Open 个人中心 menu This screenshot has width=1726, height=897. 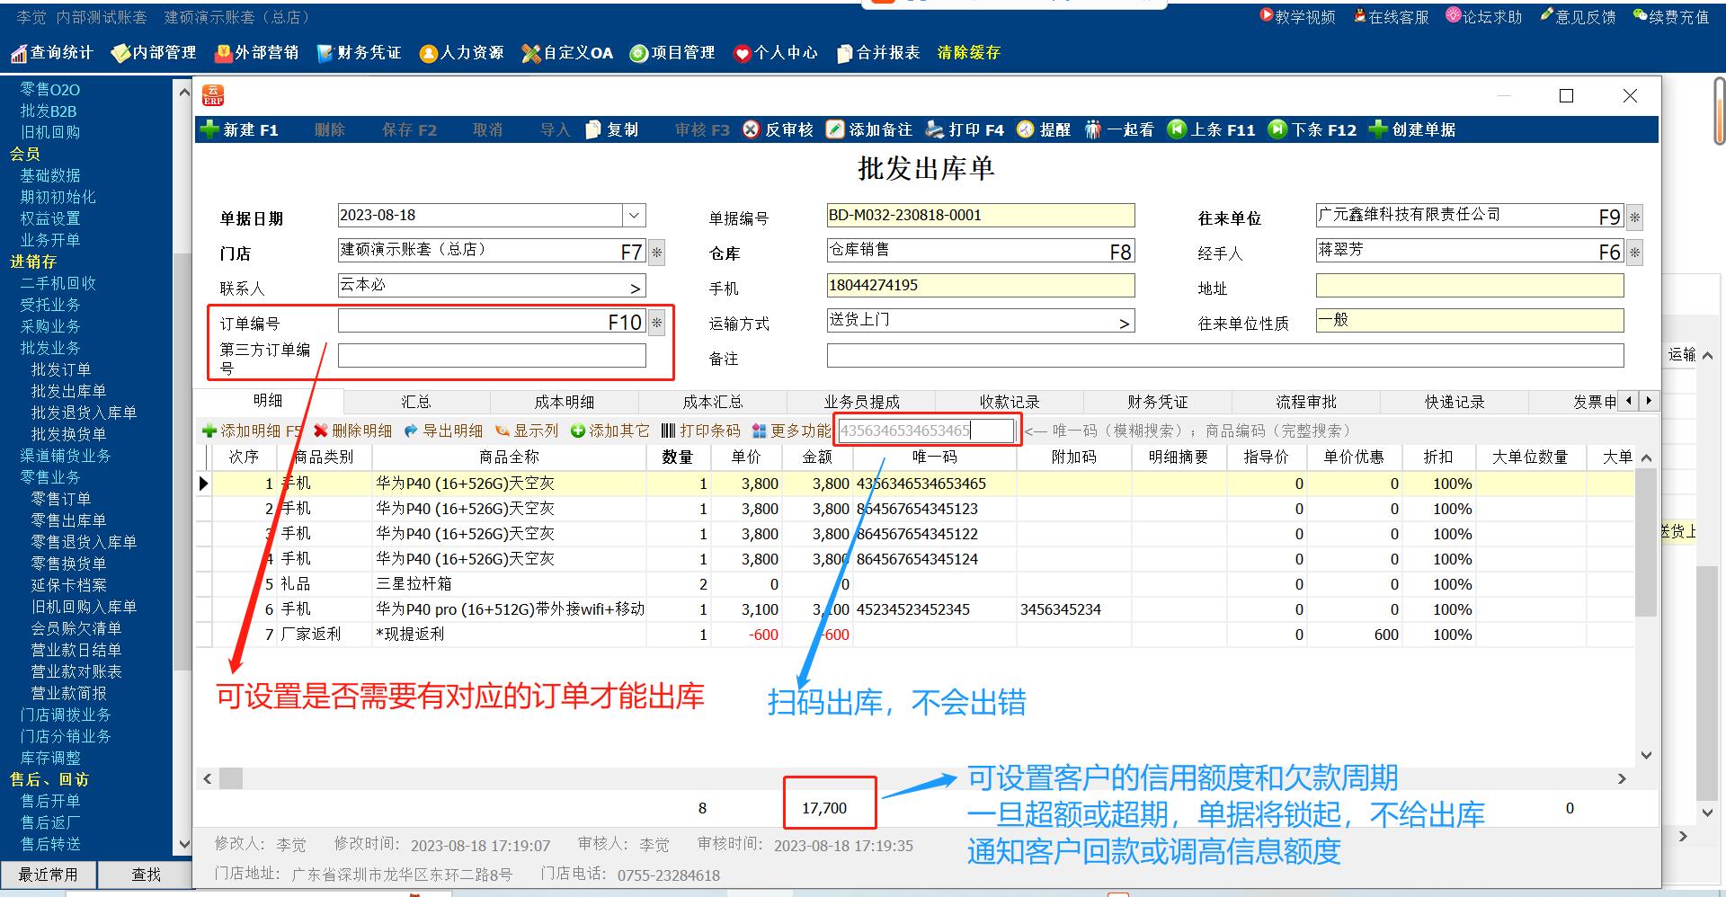coord(775,53)
